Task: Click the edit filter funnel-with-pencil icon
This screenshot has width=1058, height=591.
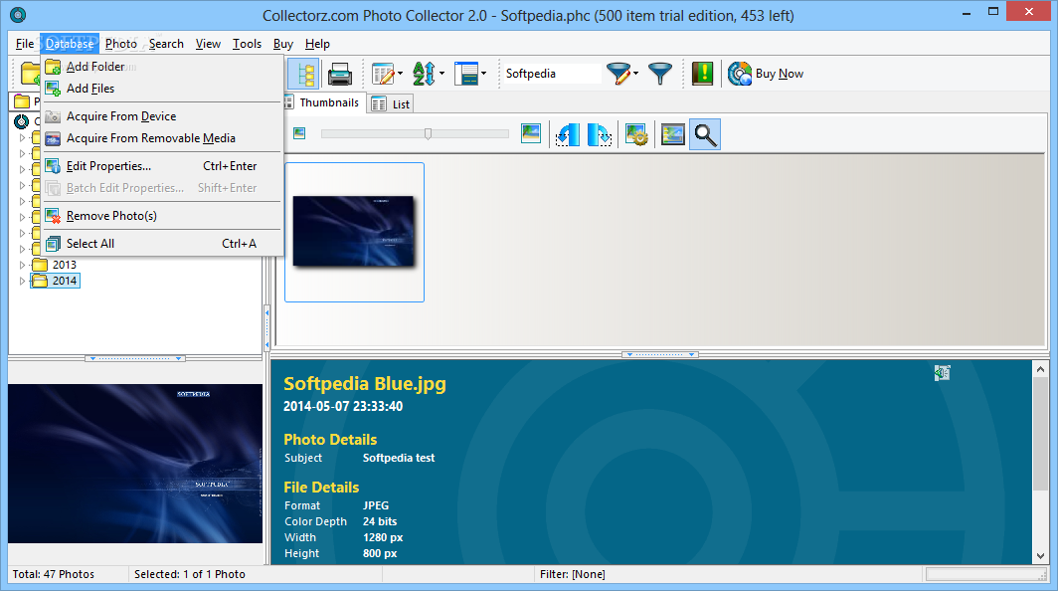Action: click(x=618, y=74)
